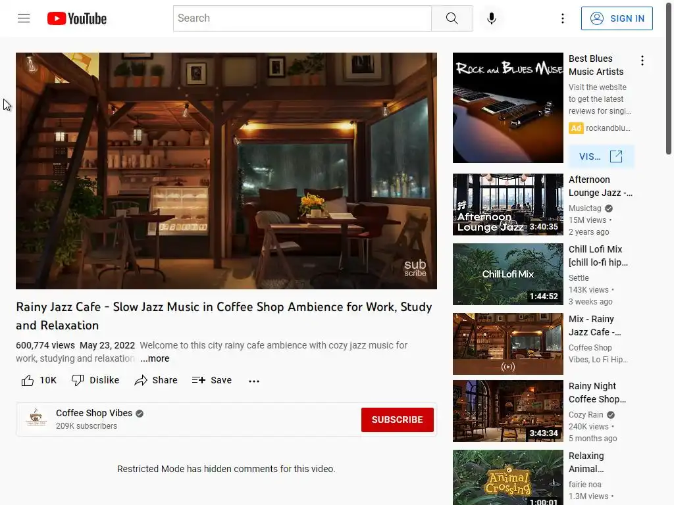Click the Restricted Mode hidden comments message
674x505 pixels.
[226, 469]
